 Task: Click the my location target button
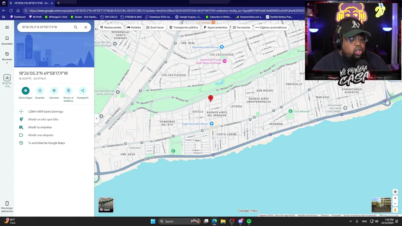(x=395, y=192)
